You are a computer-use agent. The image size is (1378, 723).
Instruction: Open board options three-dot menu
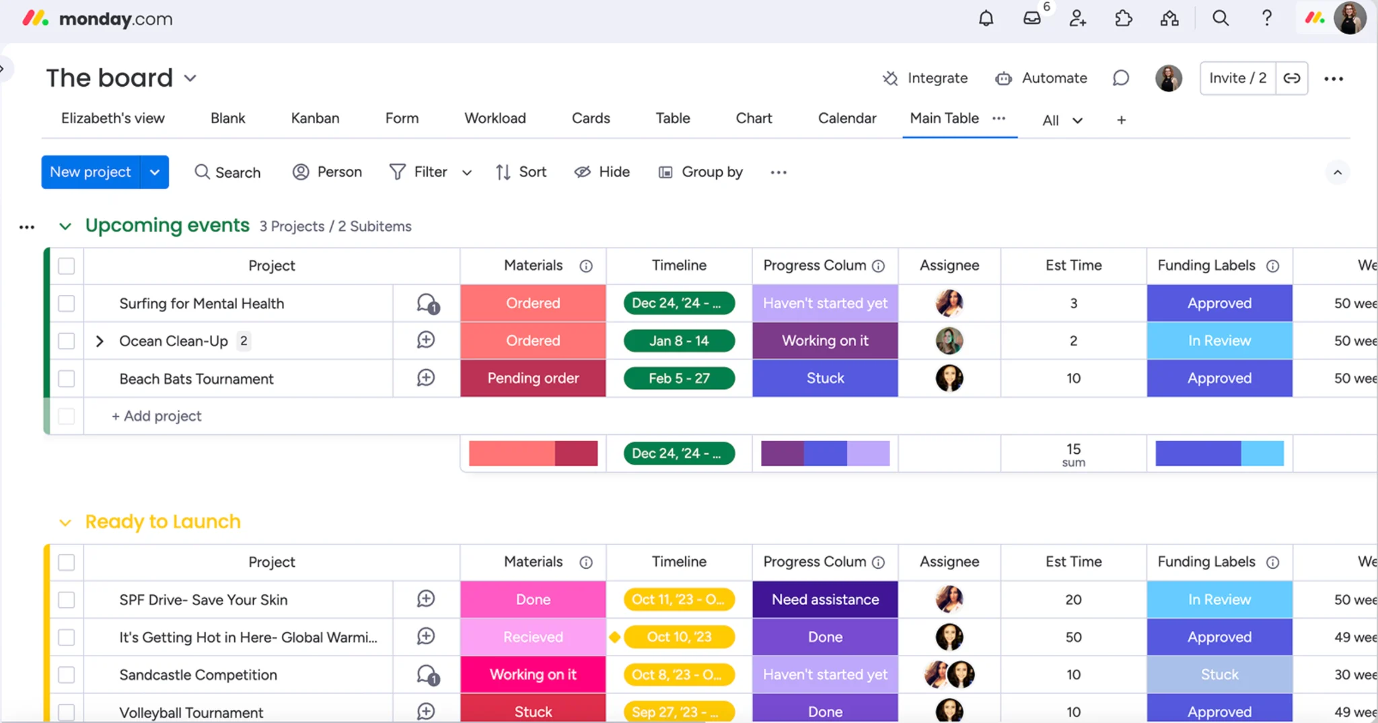click(1334, 79)
